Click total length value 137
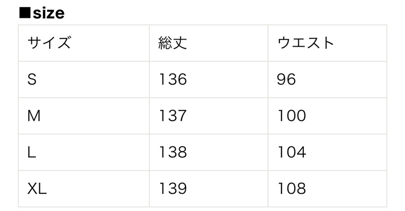405x211 pixels. 173,116
